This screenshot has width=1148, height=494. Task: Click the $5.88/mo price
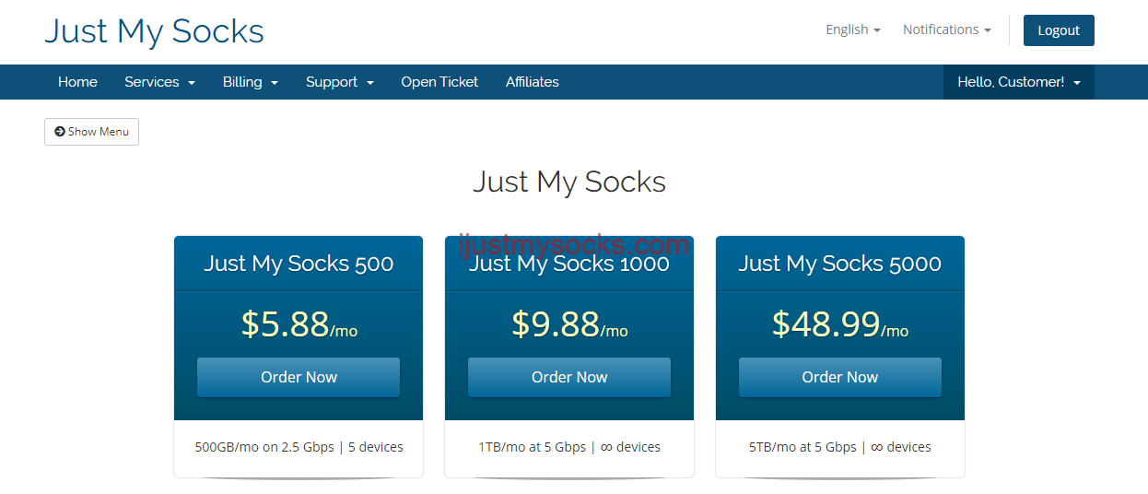(x=299, y=324)
